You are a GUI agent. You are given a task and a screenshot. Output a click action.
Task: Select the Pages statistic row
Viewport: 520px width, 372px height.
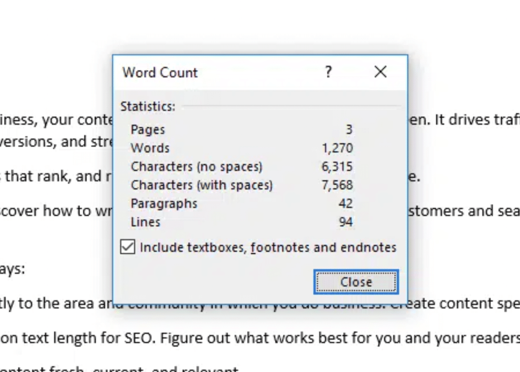(x=148, y=129)
